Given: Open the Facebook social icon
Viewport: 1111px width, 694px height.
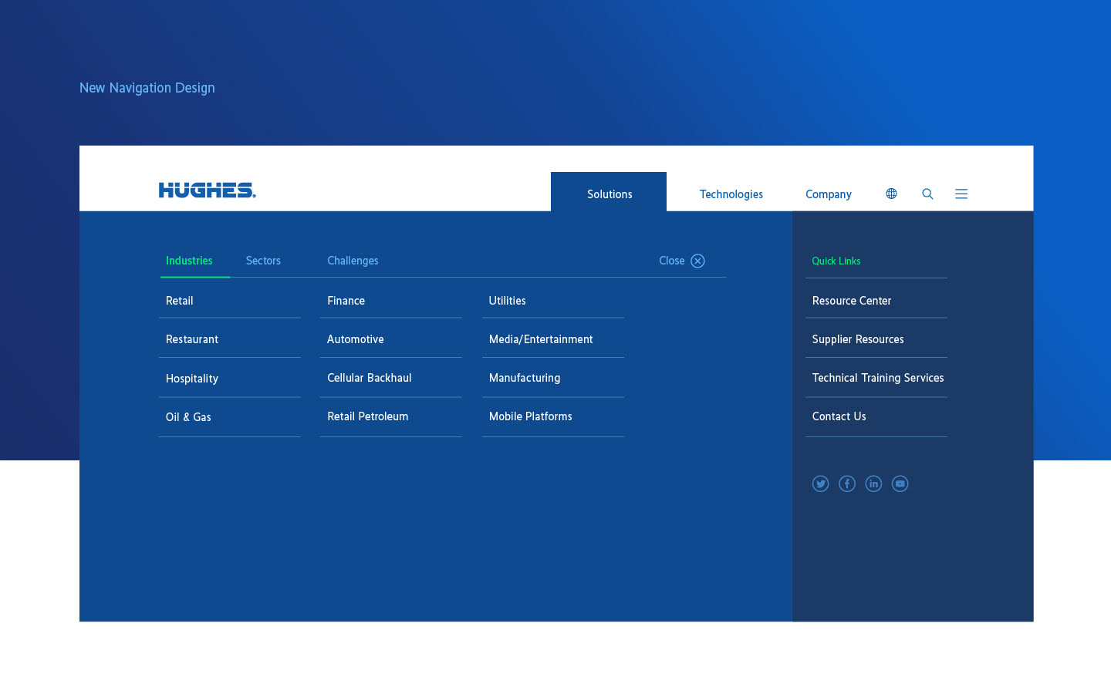Looking at the screenshot, I should (847, 483).
